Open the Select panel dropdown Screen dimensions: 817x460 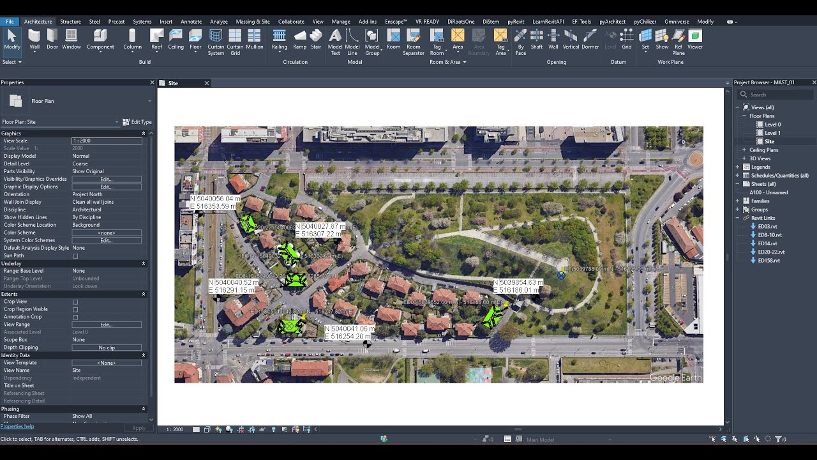(12, 62)
